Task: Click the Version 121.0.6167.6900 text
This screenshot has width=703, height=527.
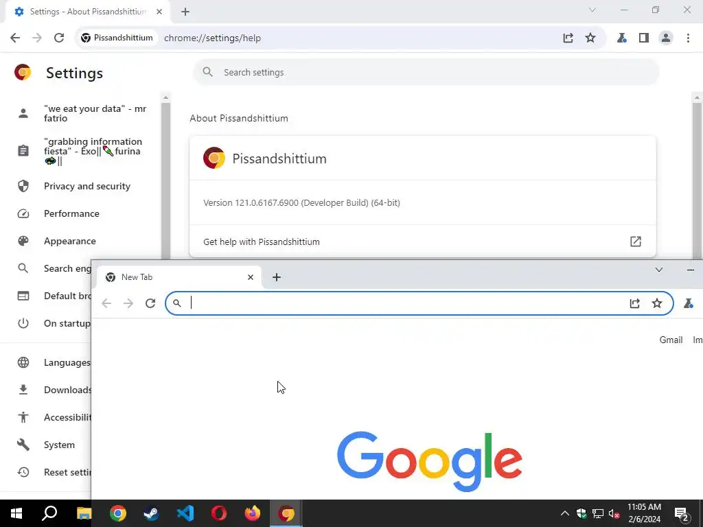Action: (x=301, y=203)
